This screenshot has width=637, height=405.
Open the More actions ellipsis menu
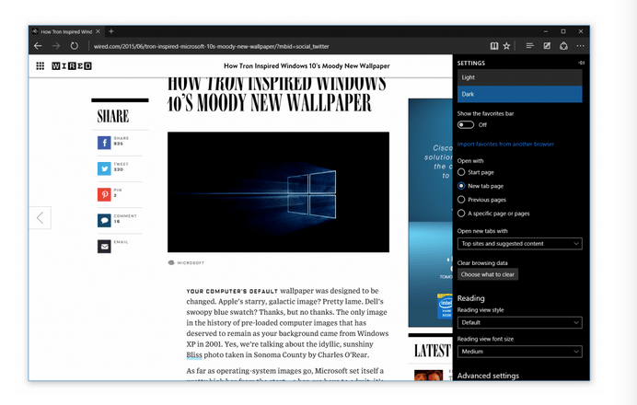[x=581, y=46]
